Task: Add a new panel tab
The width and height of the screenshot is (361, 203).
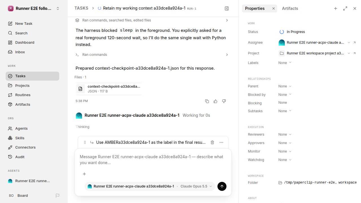Action: tap(336, 8)
